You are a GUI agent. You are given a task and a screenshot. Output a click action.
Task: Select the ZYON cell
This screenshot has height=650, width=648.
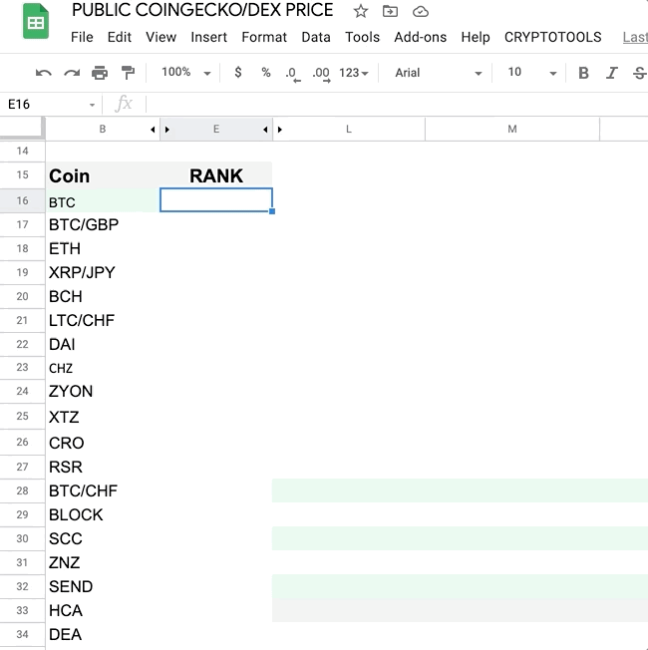103,392
